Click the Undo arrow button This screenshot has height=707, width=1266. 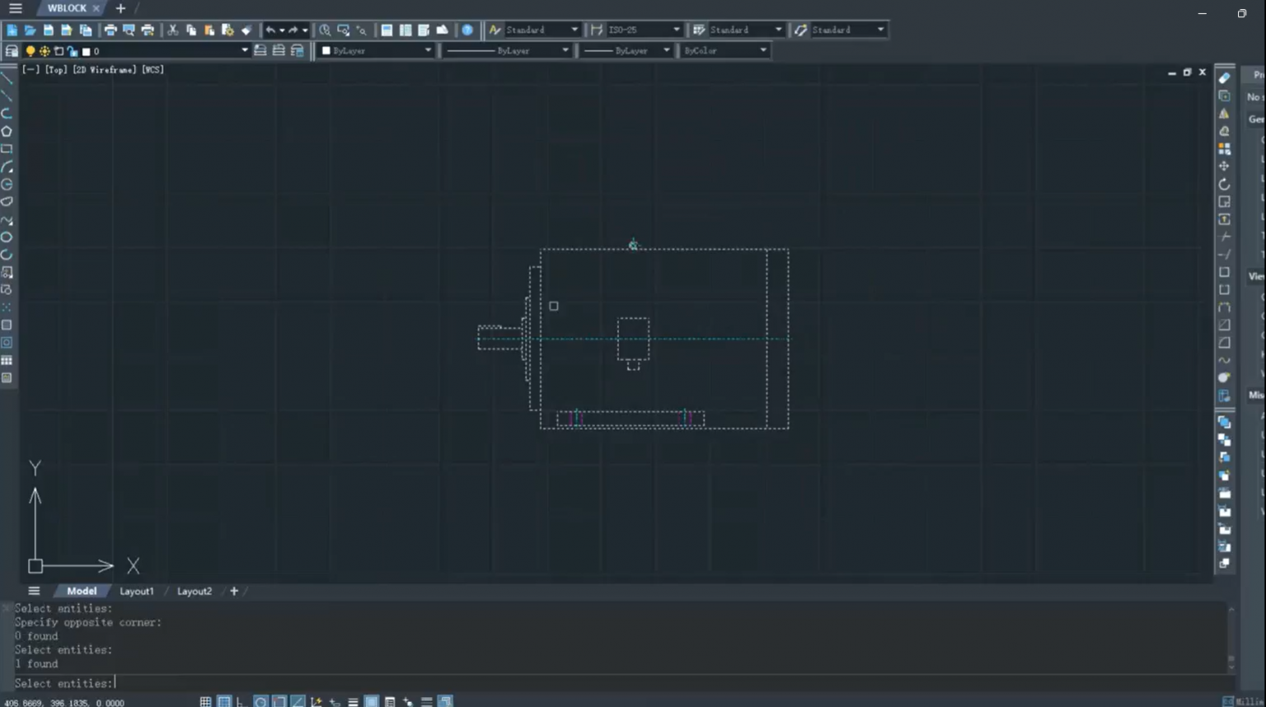pos(270,30)
